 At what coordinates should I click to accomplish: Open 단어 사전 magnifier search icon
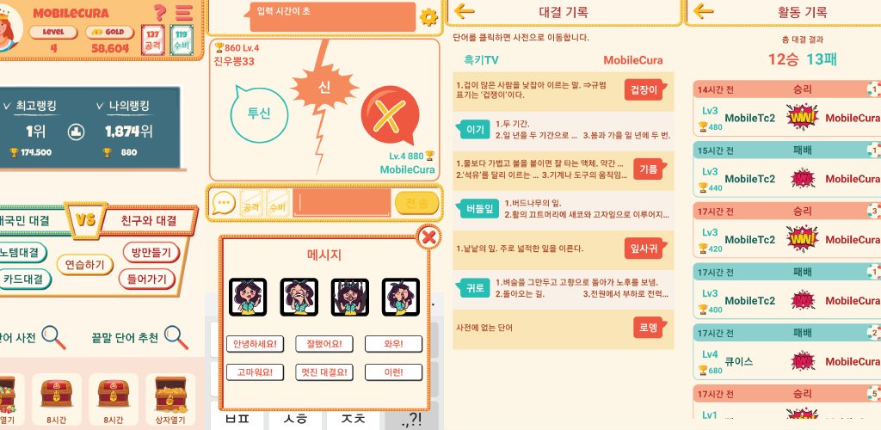[x=54, y=337]
